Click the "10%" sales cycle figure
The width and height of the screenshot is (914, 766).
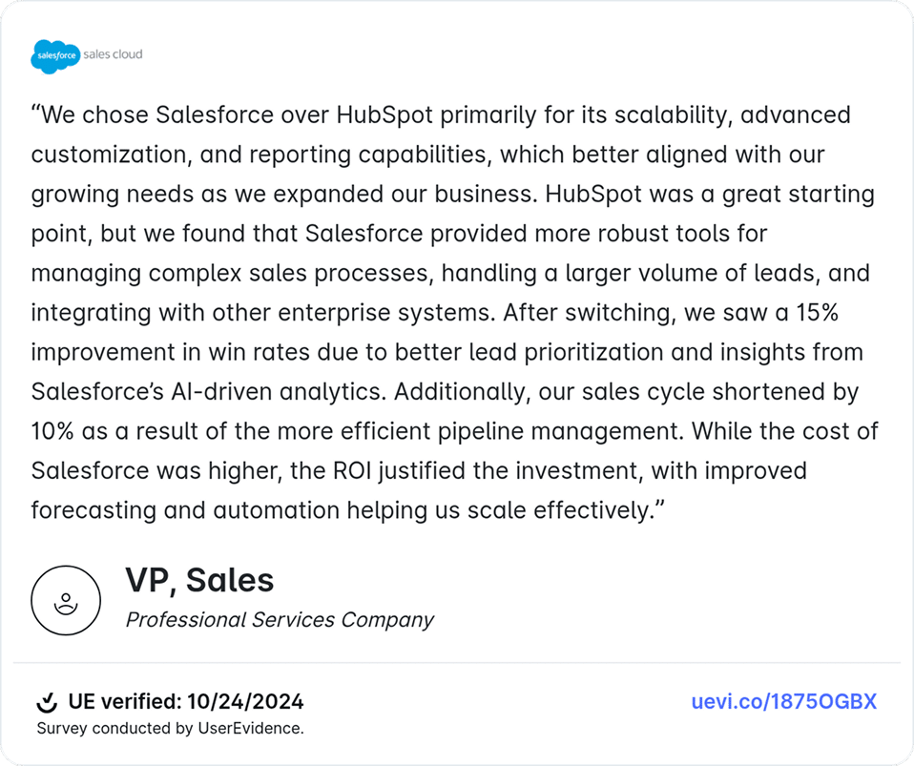click(52, 431)
